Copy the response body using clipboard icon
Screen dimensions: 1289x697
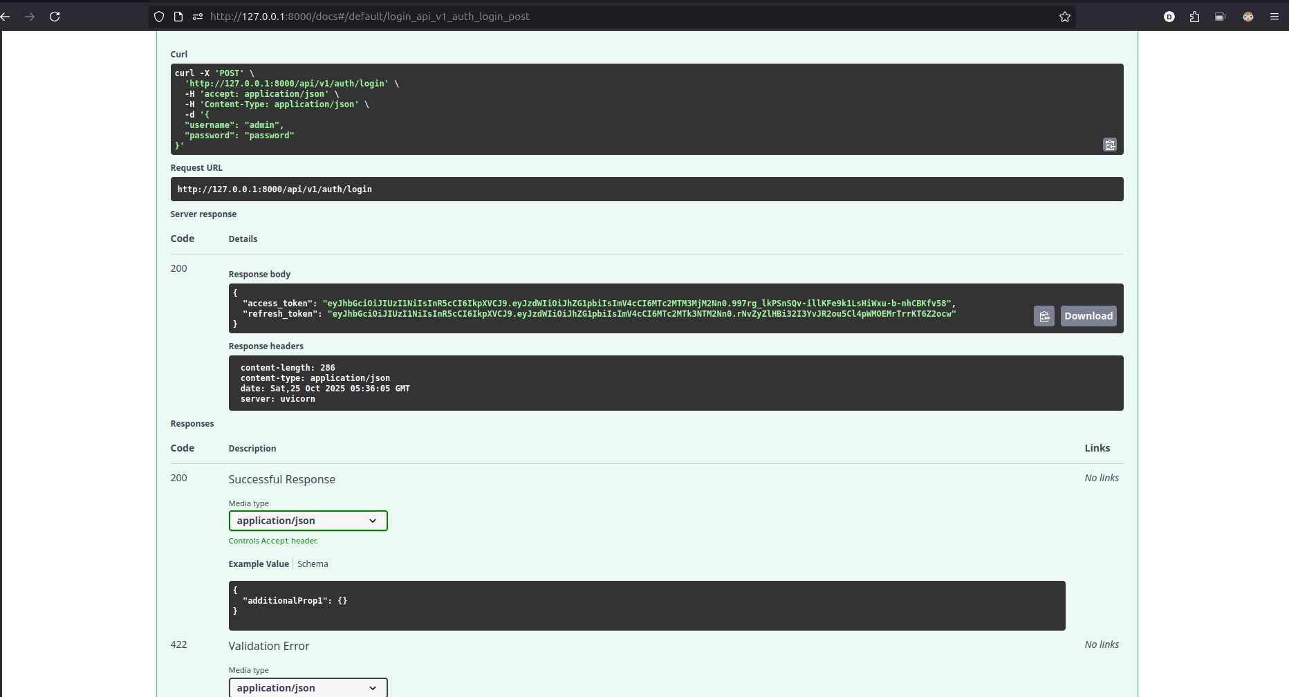coord(1044,315)
